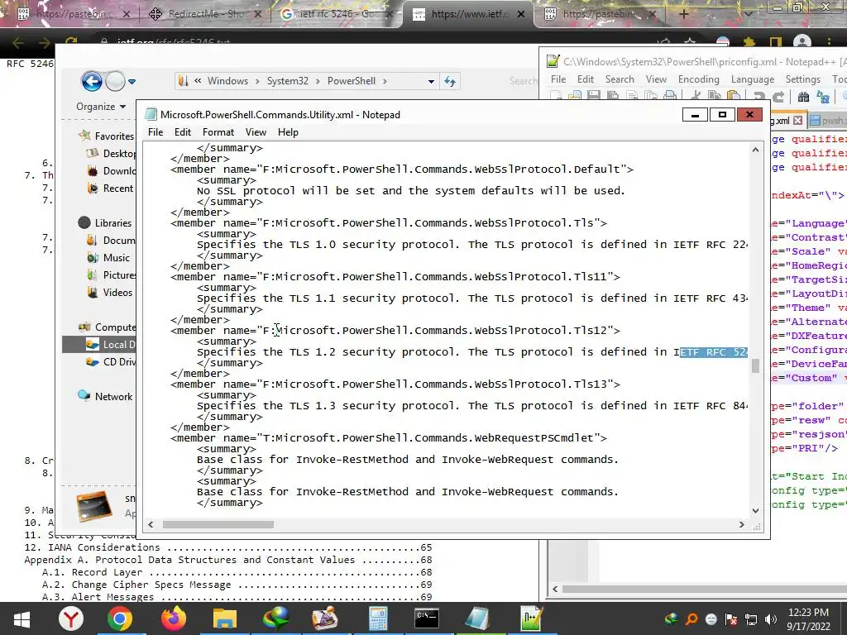This screenshot has height=635, width=847.
Task: Open Notepad++ from taskbar
Action: 531,618
